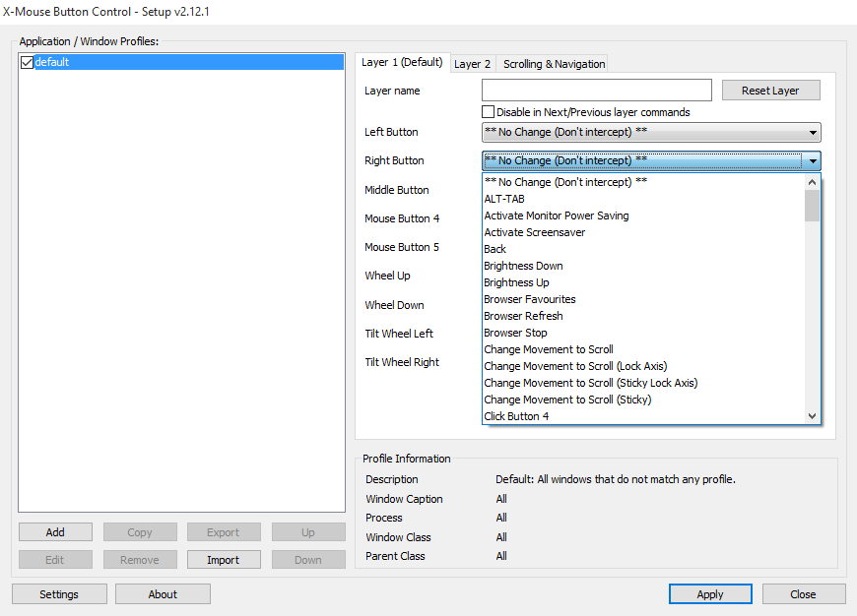The width and height of the screenshot is (857, 616).
Task: Click the Tilt Wheel Left label
Action: pos(399,334)
